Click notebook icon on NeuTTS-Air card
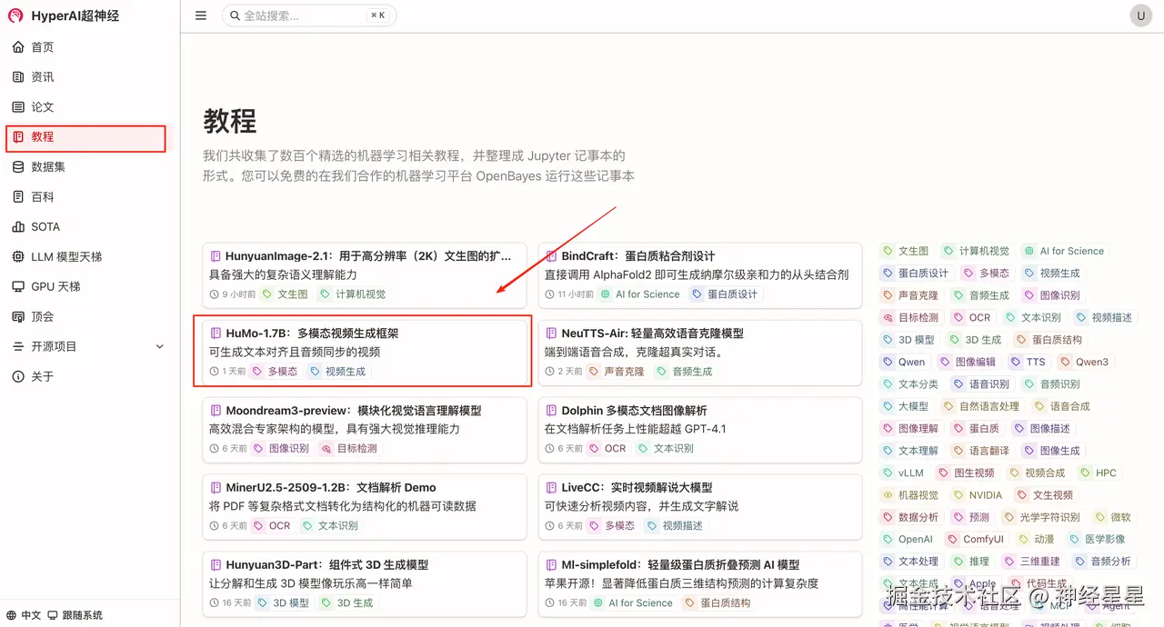The image size is (1164, 627). (x=551, y=333)
